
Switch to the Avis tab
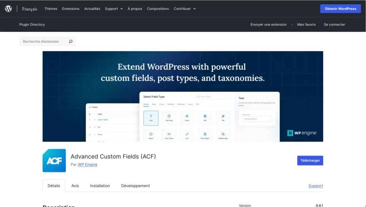click(75, 186)
